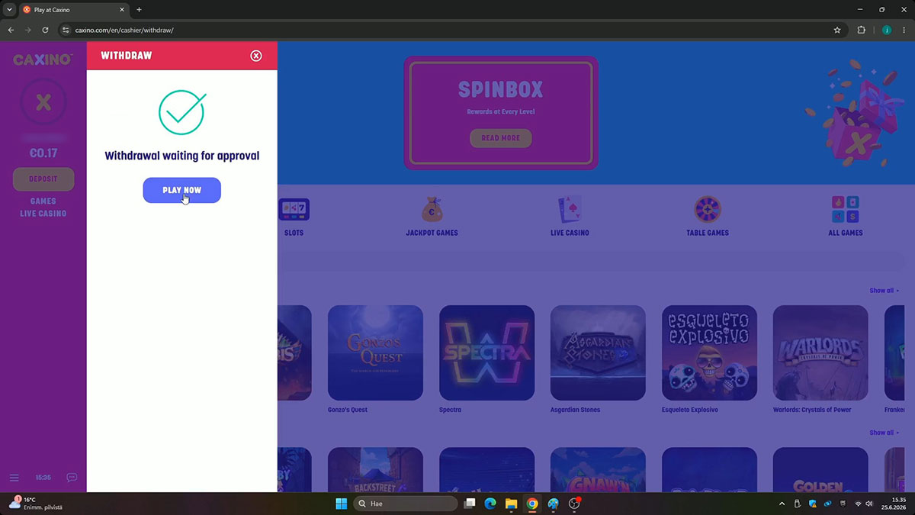Click the Read More button on Spinbox banner
The image size is (915, 515).
tap(500, 138)
